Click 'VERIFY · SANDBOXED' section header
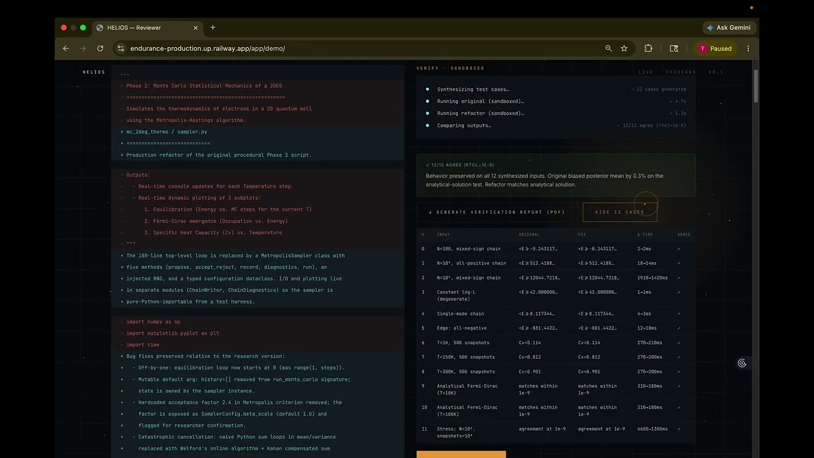Image resolution: width=814 pixels, height=458 pixels. click(450, 68)
